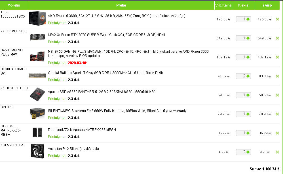
Task: Select model code SPC168
Action: [7, 107]
